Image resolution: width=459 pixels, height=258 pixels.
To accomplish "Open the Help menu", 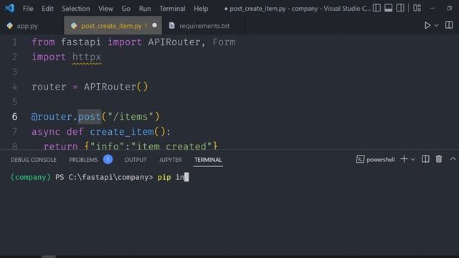I will (201, 9).
